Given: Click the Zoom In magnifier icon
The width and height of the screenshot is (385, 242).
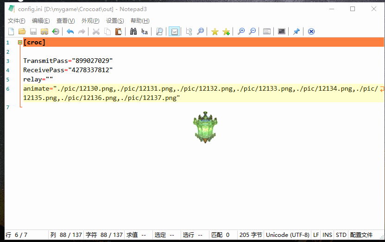Looking at the screenshot, I should coord(241,31).
